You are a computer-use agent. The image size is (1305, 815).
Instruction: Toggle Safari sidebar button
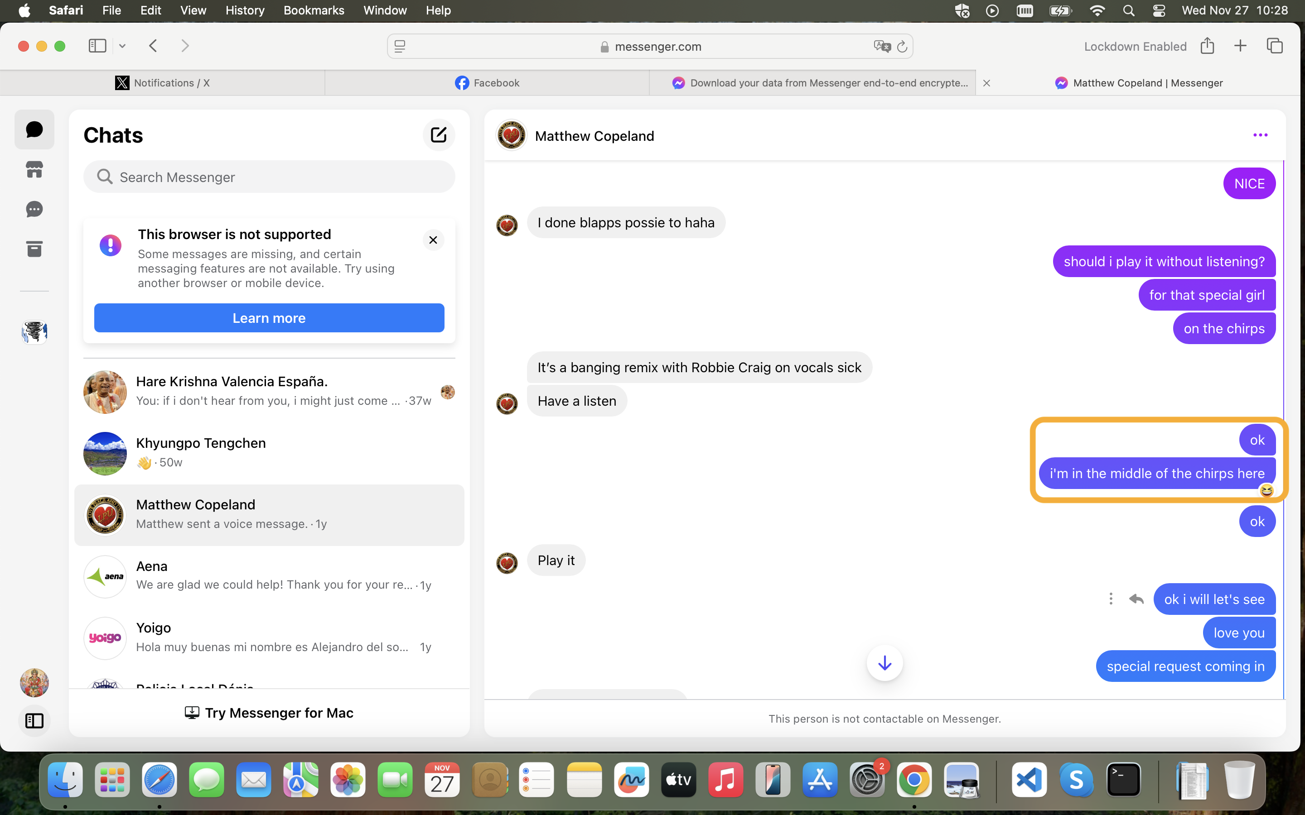point(97,46)
